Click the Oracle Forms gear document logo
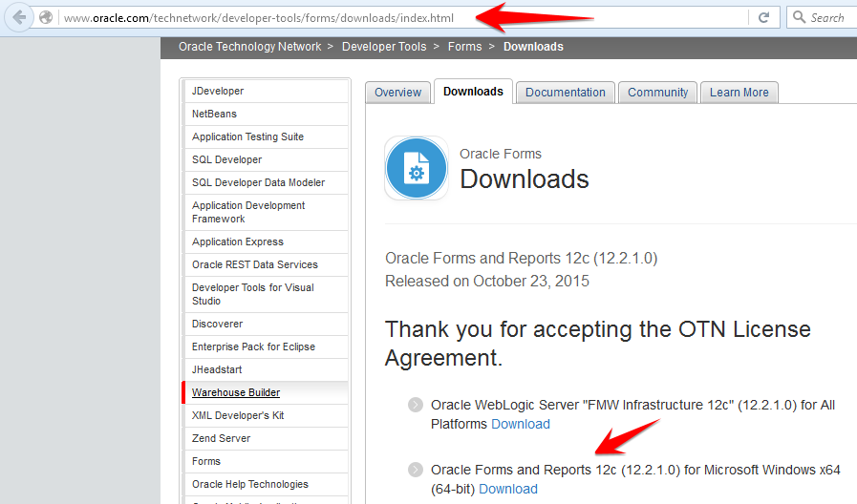857x504 pixels. pos(417,168)
